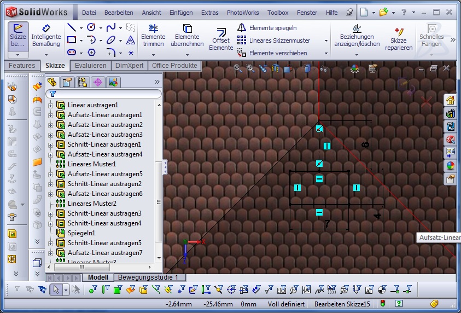The height and width of the screenshot is (313, 461).
Task: Click the Elemente übernehmen icon
Action: [x=187, y=36]
